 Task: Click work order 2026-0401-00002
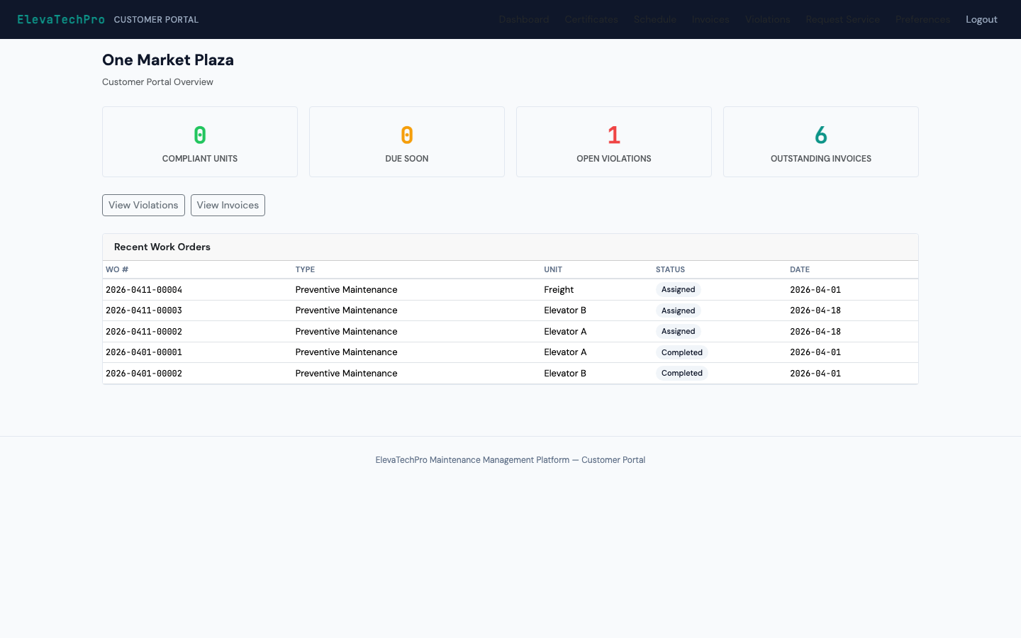[144, 373]
